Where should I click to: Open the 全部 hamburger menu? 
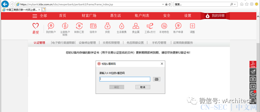pyautogui.click(x=40, y=16)
